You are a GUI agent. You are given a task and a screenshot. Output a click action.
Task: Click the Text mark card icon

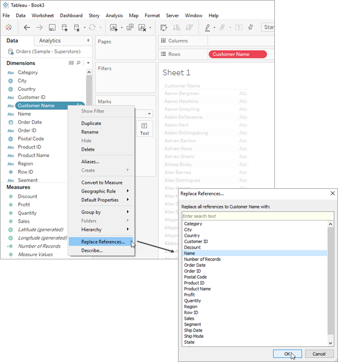[x=144, y=126]
